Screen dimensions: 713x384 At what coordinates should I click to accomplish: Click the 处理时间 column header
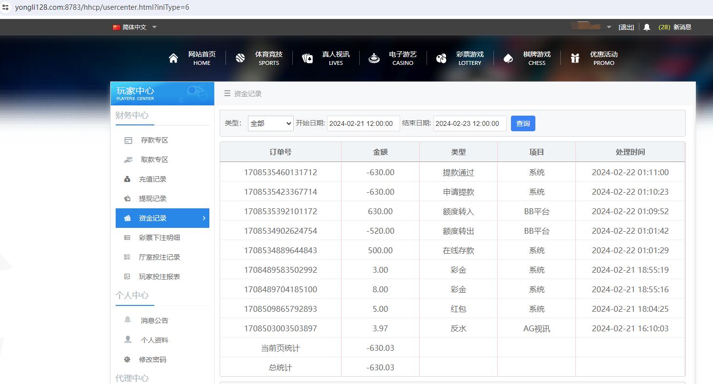point(630,152)
